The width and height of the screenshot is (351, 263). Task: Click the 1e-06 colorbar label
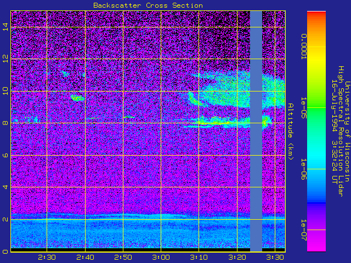303,169
